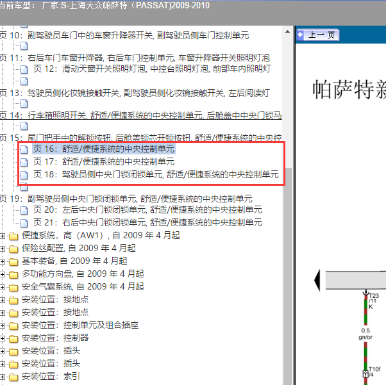The image size is (386, 385).
Task: Expand the 便捷系统, 高 (AW1) folder
Action: [2, 236]
